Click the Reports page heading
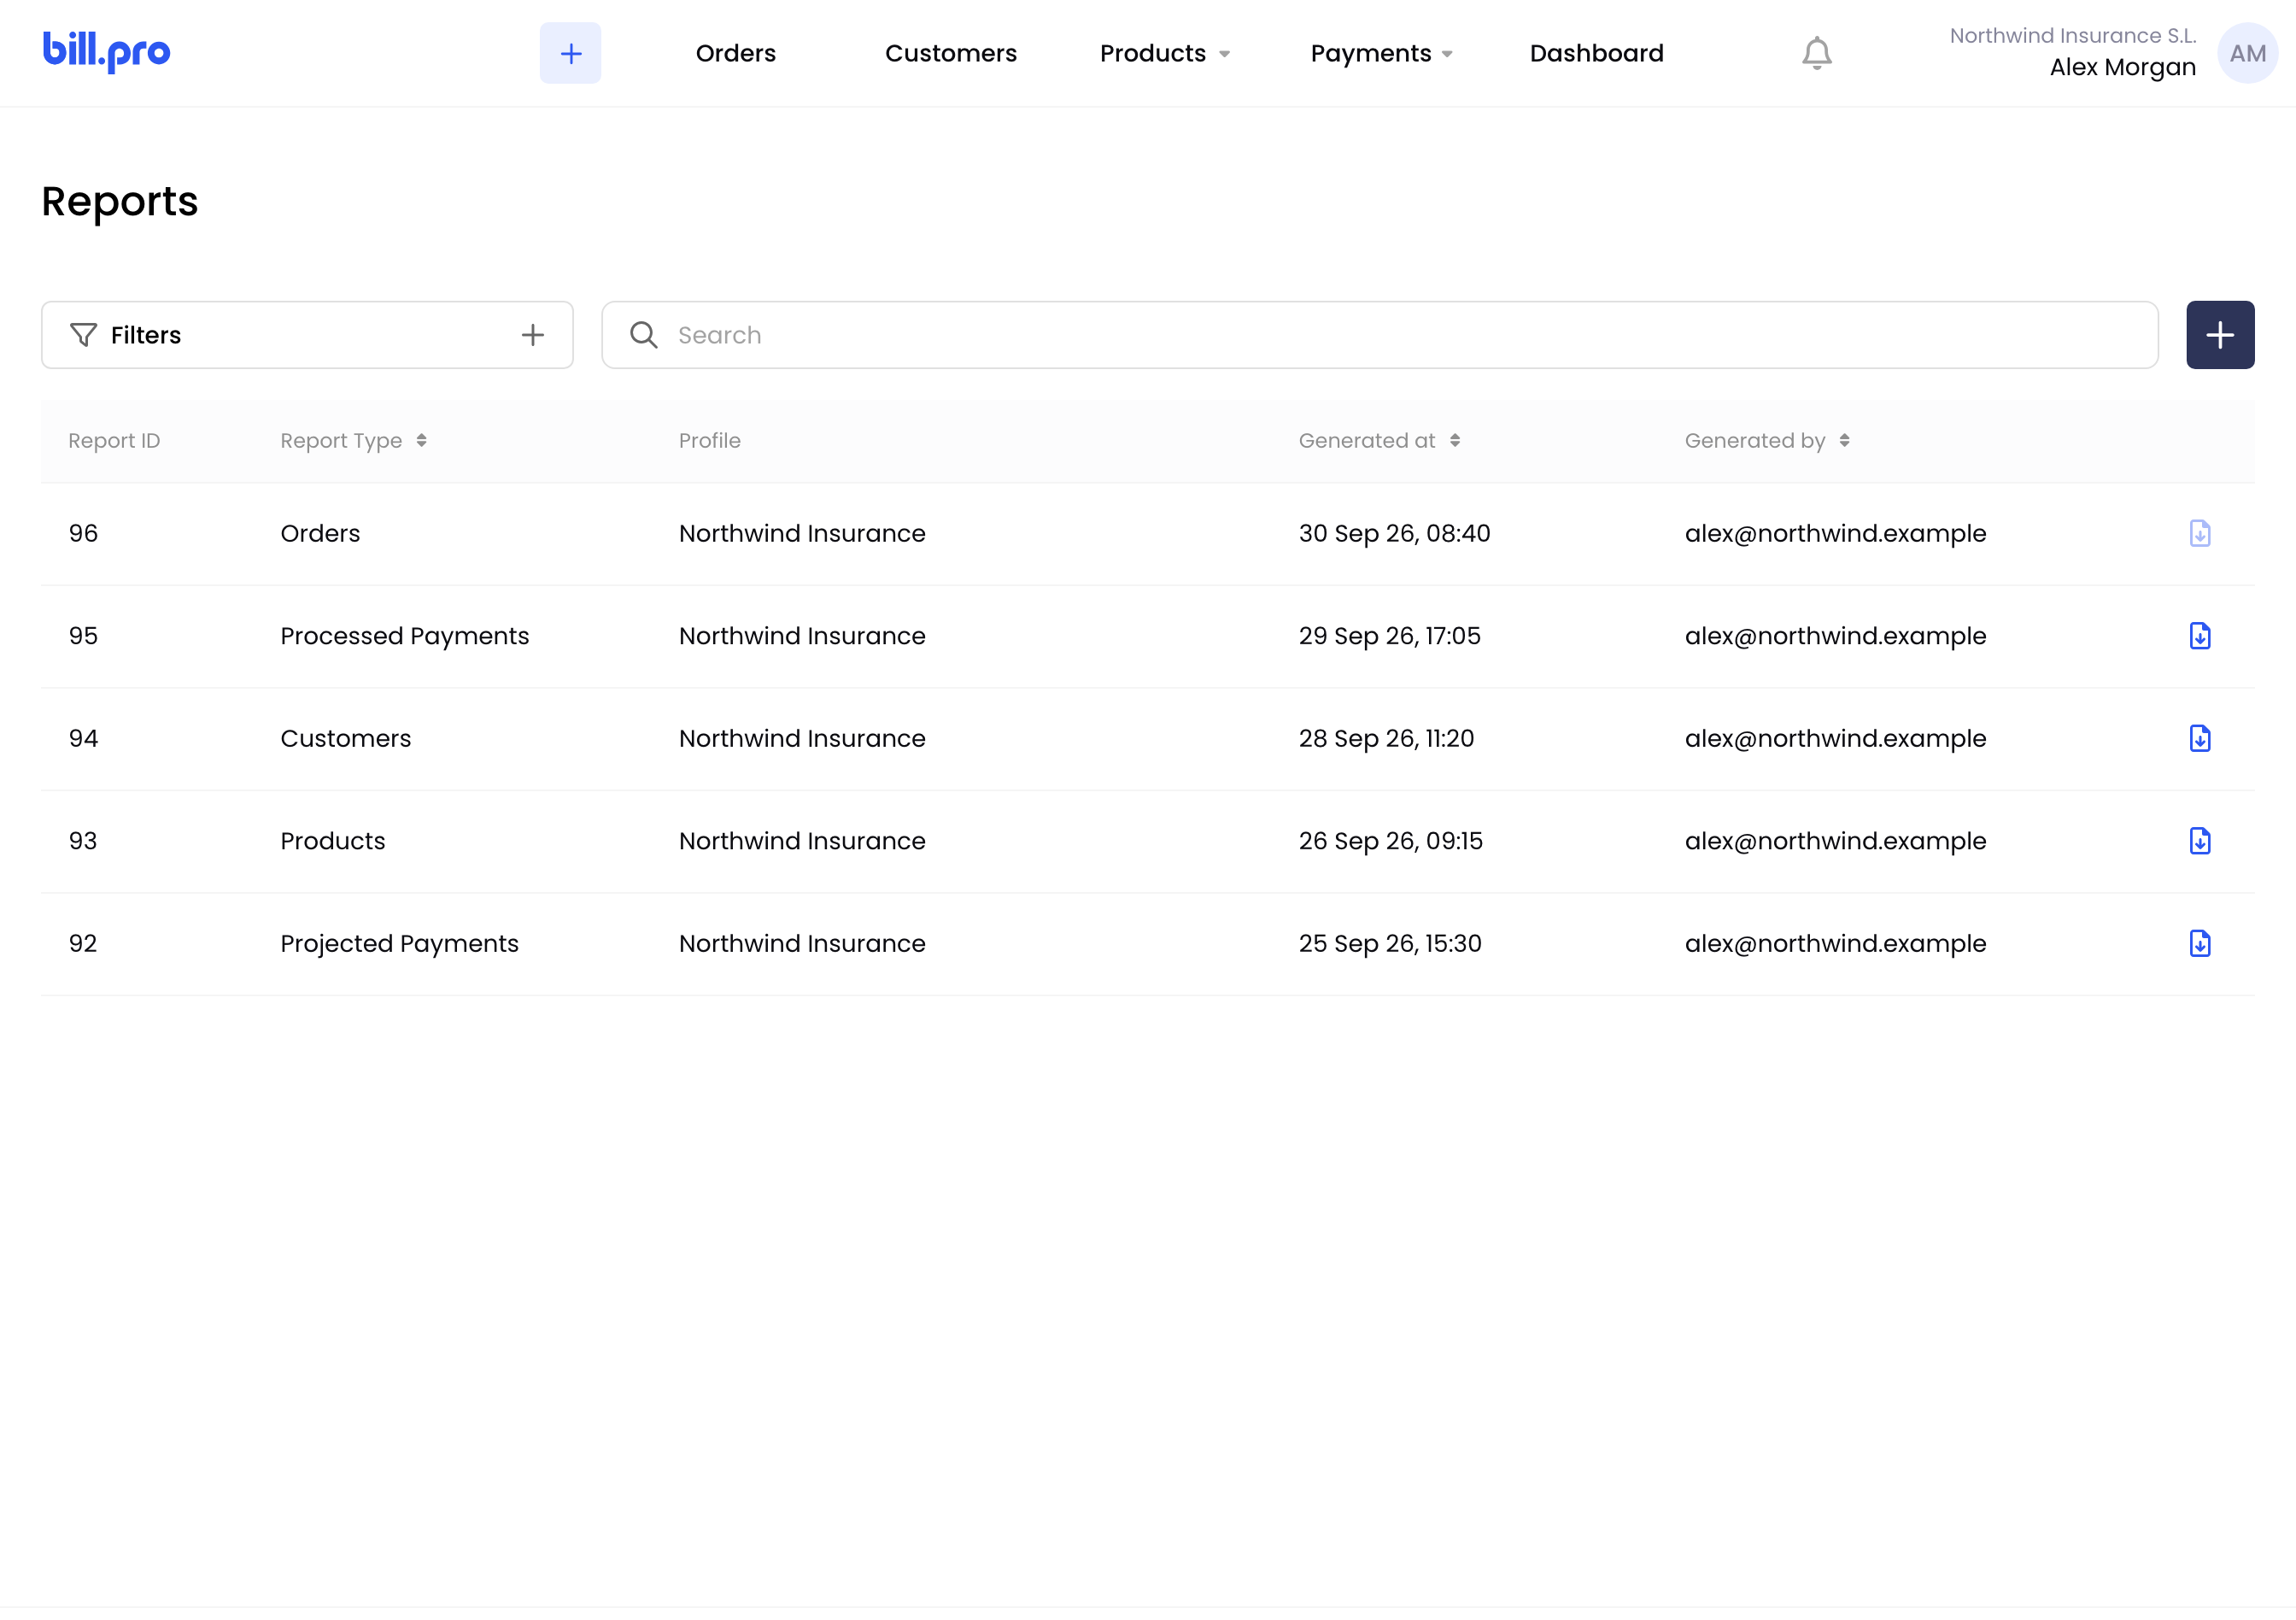This screenshot has width=2296, height=1620. (120, 201)
